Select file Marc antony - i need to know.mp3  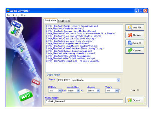[70, 53]
